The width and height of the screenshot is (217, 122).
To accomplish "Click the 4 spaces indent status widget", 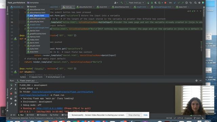I will tap(188, 118).
